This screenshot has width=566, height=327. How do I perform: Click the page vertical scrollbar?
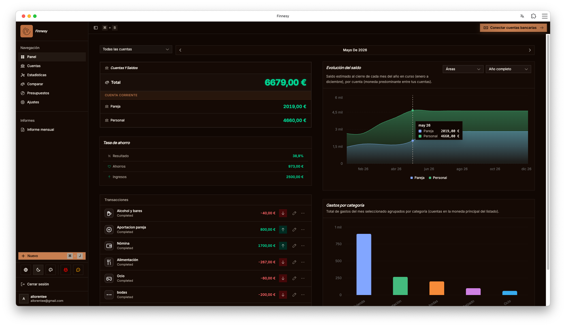point(548,153)
